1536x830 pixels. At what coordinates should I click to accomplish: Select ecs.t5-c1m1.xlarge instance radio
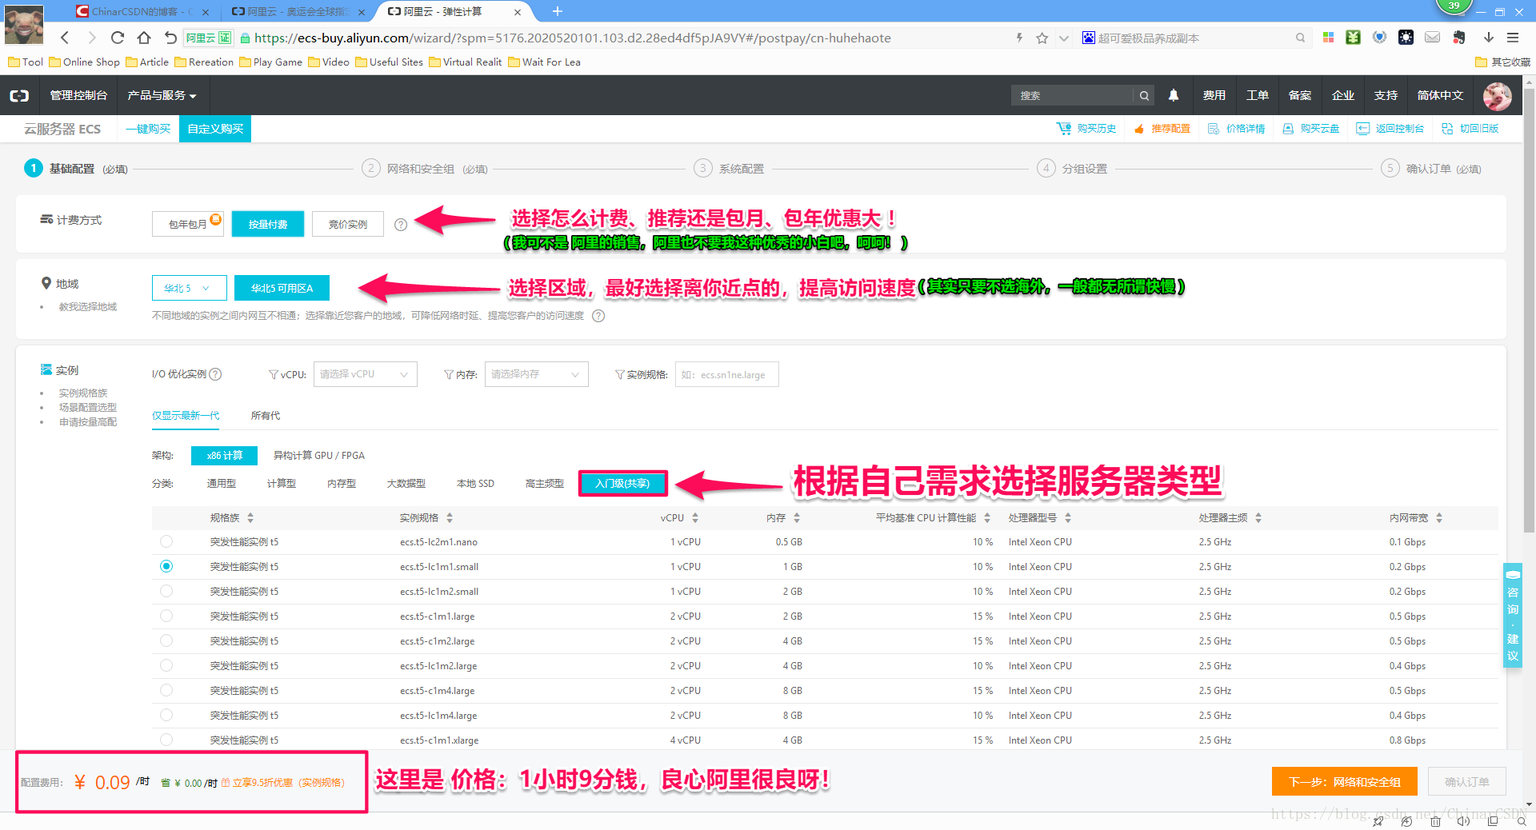[x=166, y=740]
